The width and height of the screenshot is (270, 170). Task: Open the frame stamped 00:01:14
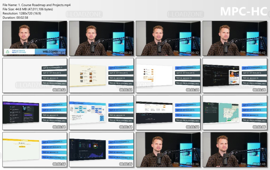[x=168, y=75]
